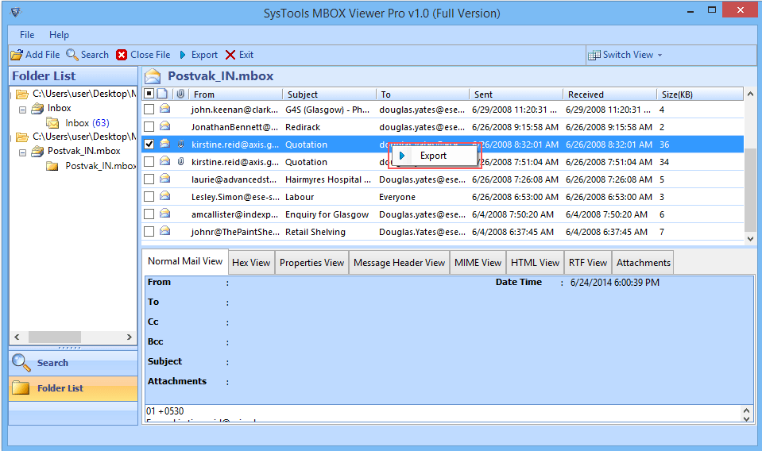
Task: Click the page icon column header
Action: pyautogui.click(x=162, y=94)
